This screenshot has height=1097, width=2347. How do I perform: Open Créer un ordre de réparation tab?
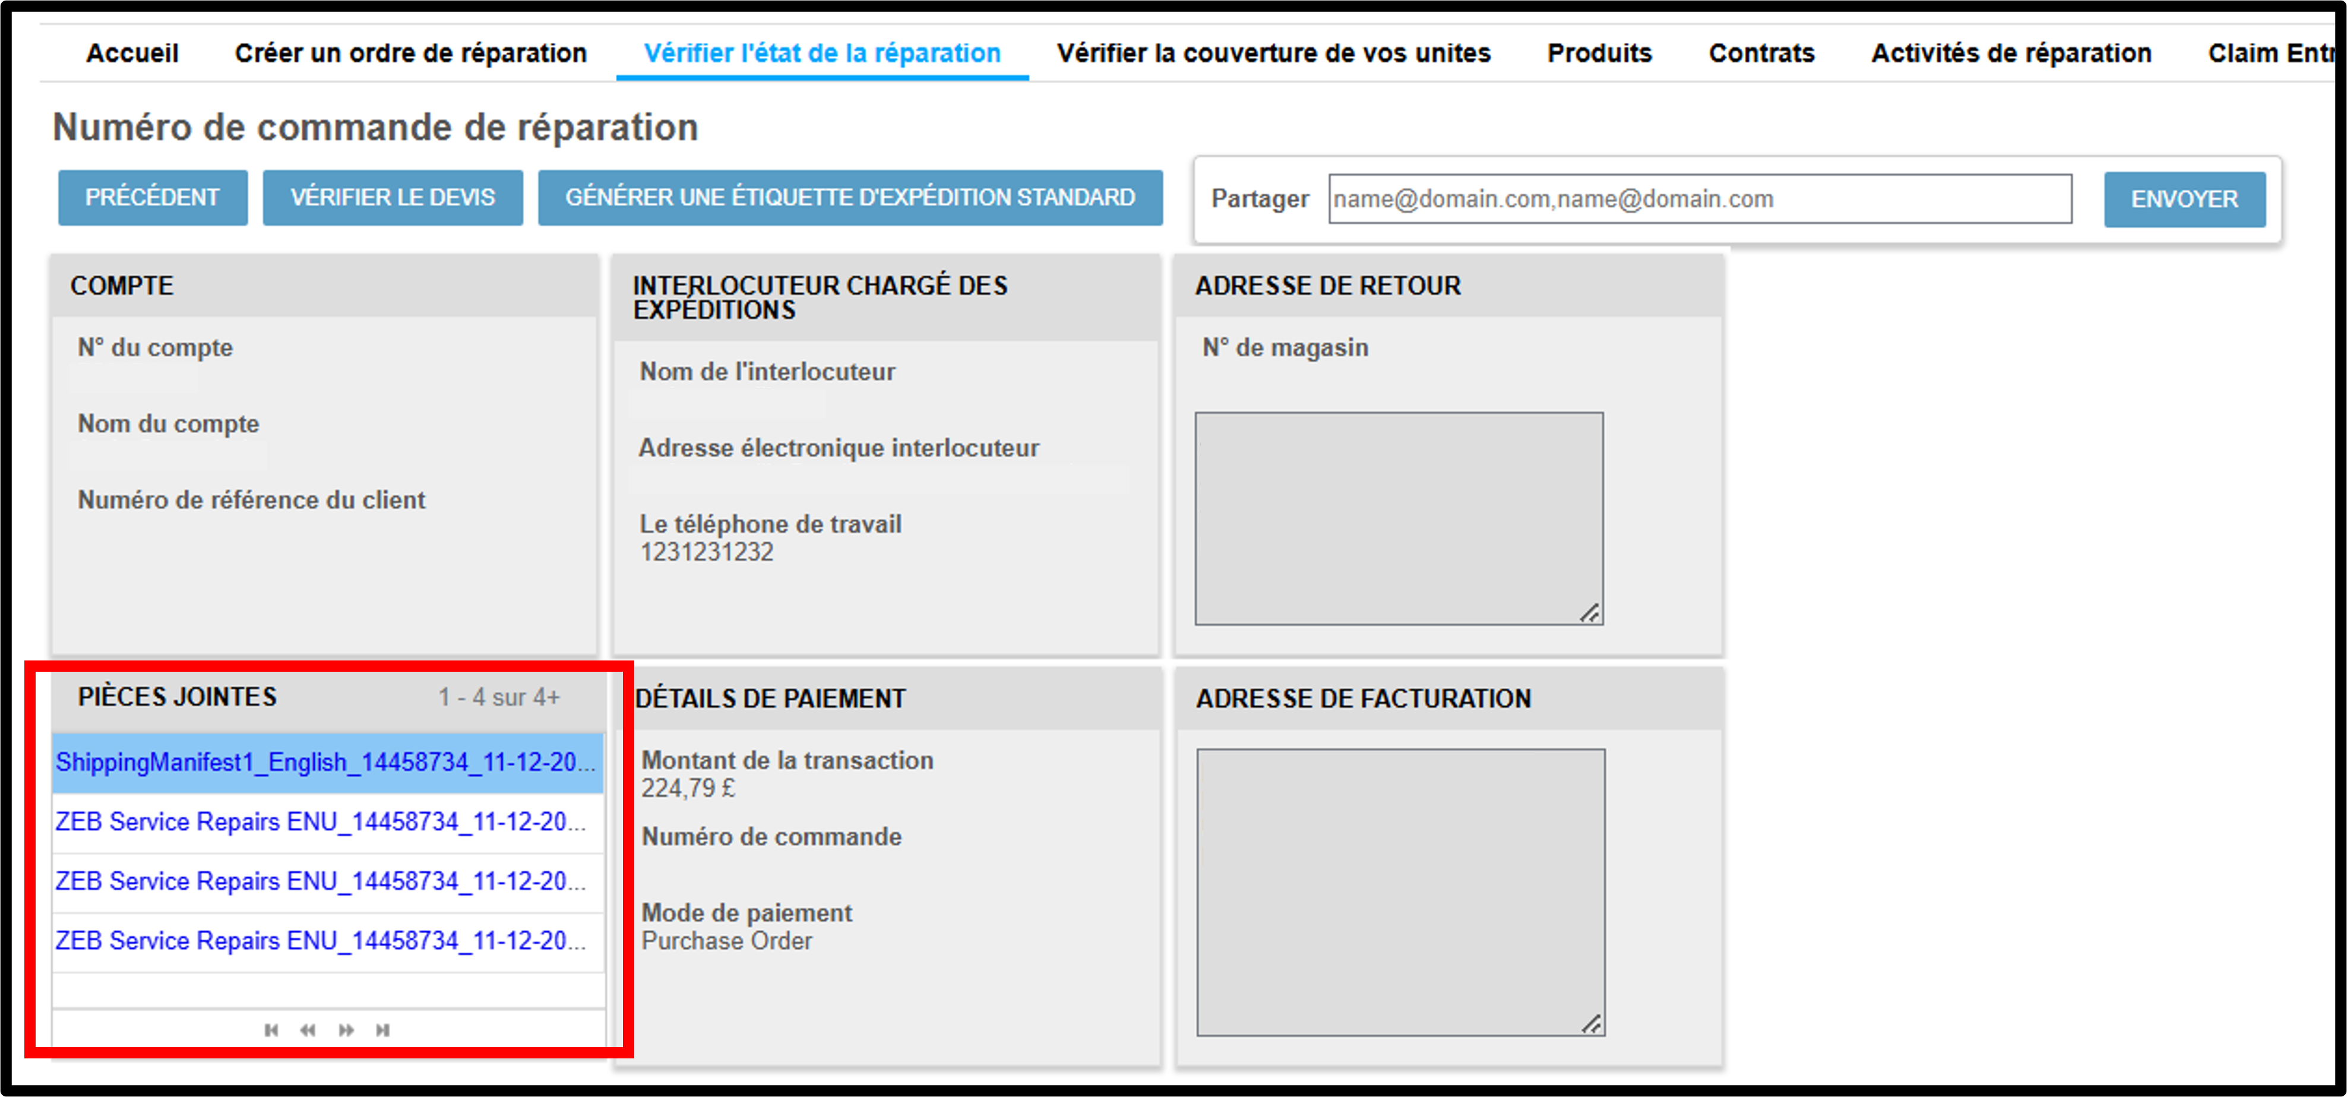tap(411, 53)
